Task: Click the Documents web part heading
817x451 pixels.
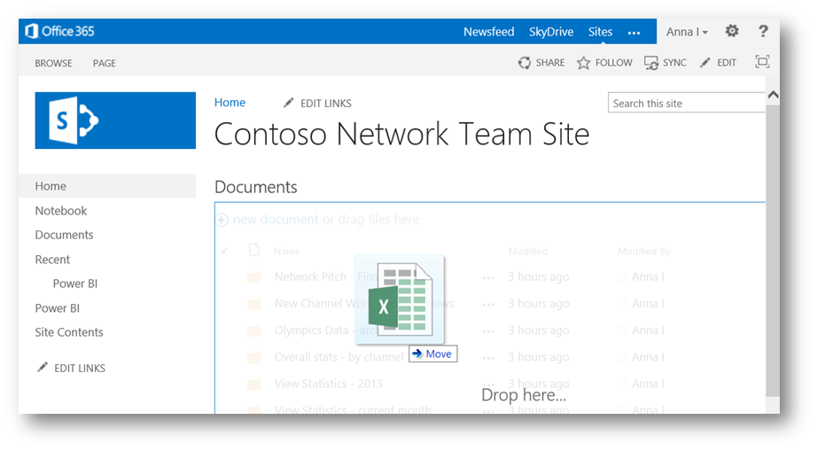Action: coord(256,187)
